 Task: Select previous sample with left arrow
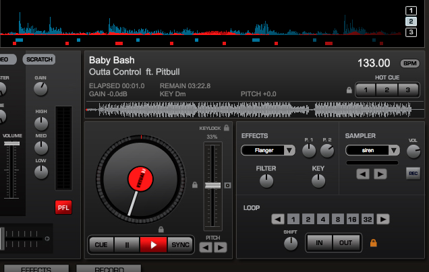(x=363, y=174)
